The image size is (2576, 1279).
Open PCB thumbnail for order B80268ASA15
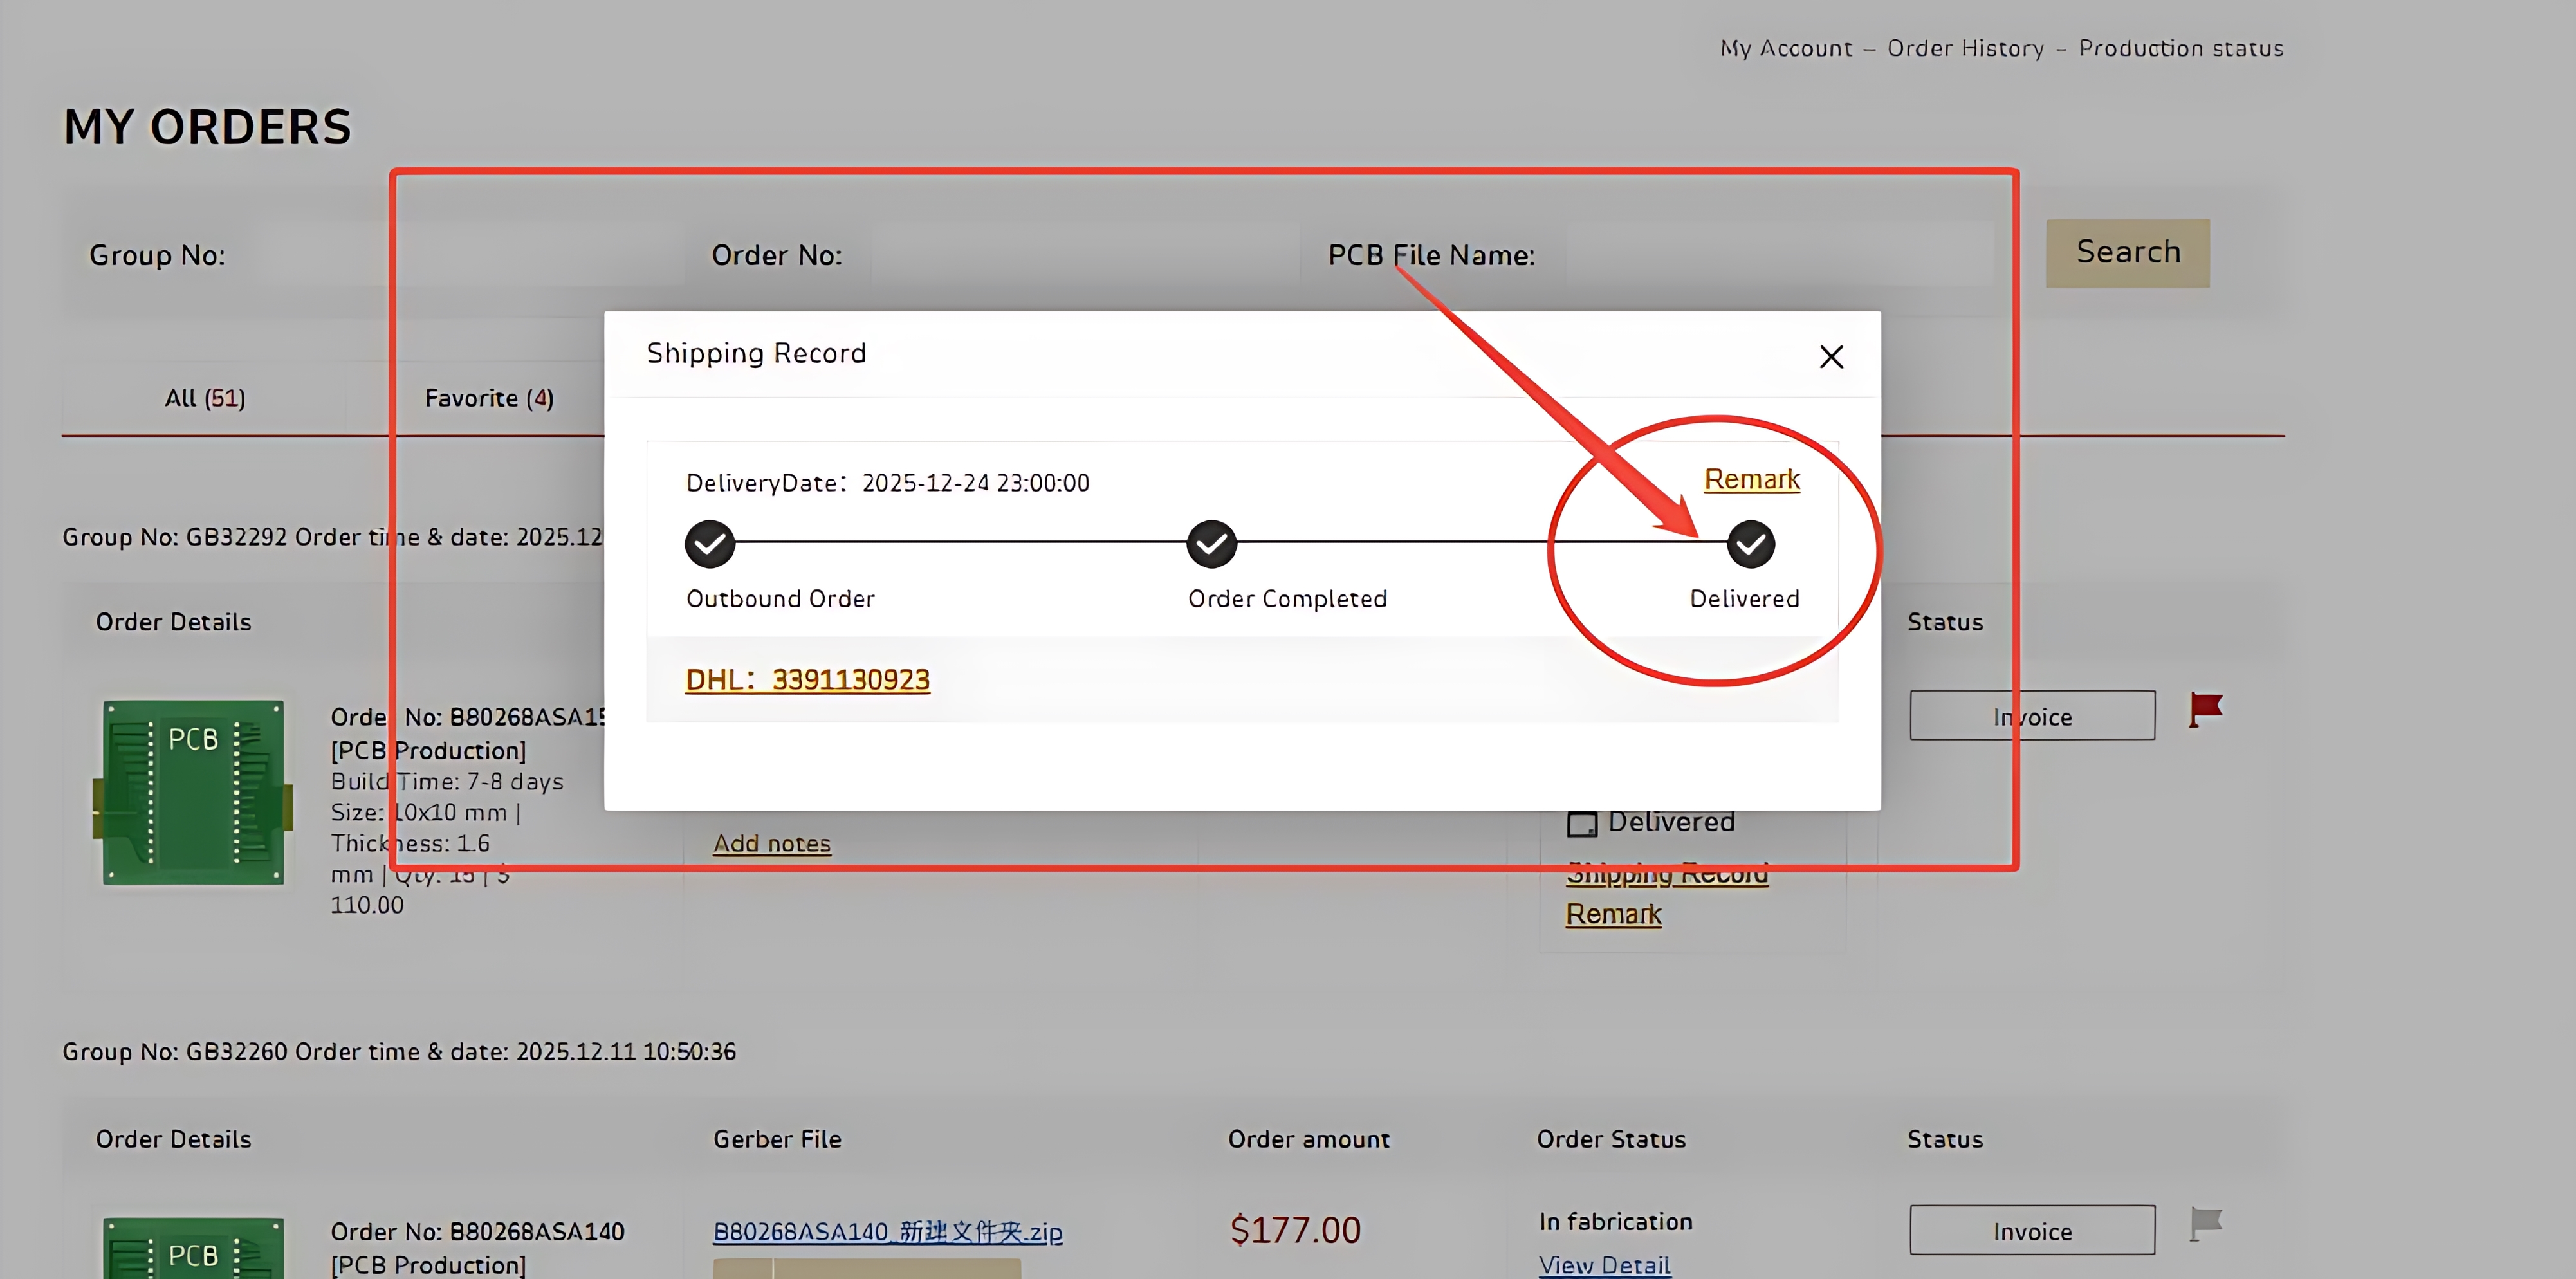(x=193, y=793)
